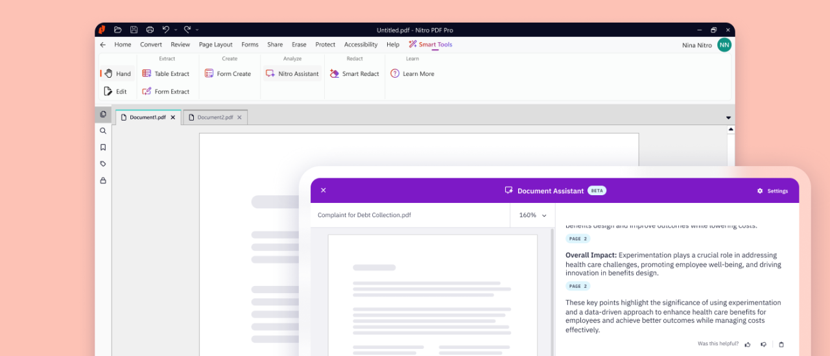
Task: Open the undo history dropdown arrow
Action: (176, 30)
